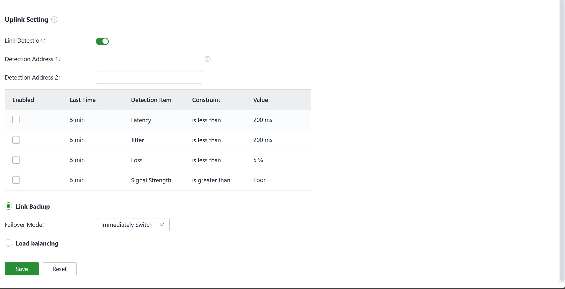Click the '200 ms' value in Jitter row

point(263,140)
